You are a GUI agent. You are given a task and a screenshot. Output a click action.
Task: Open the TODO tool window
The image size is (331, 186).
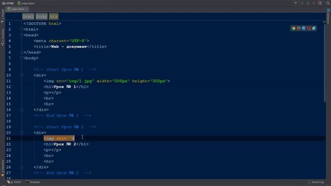pyautogui.click(x=14, y=182)
